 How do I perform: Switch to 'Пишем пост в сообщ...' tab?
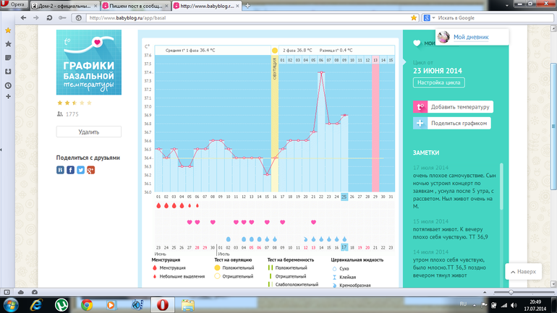click(136, 6)
